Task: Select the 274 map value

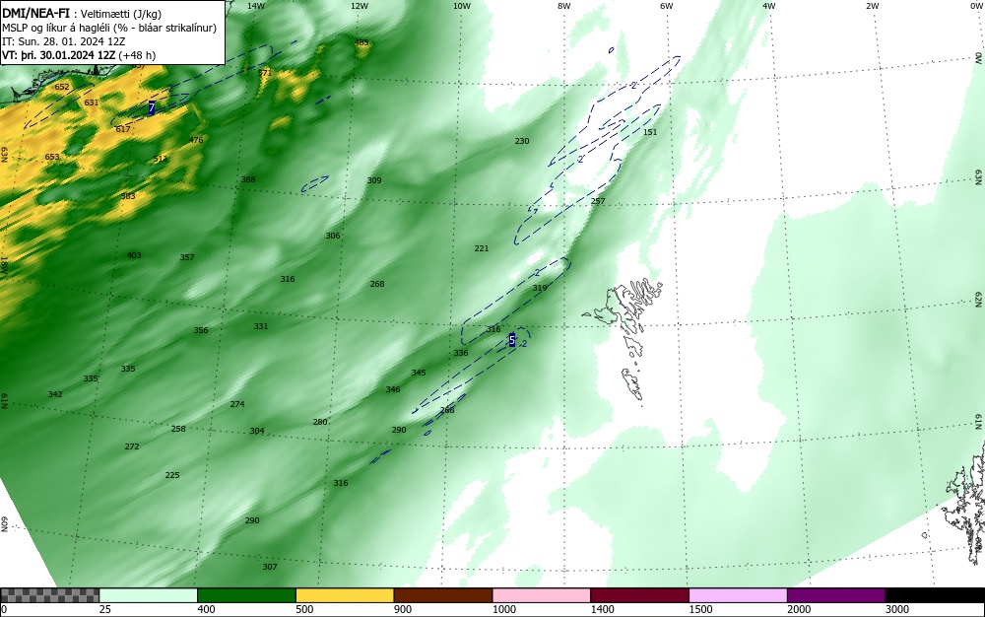Action: (x=237, y=404)
